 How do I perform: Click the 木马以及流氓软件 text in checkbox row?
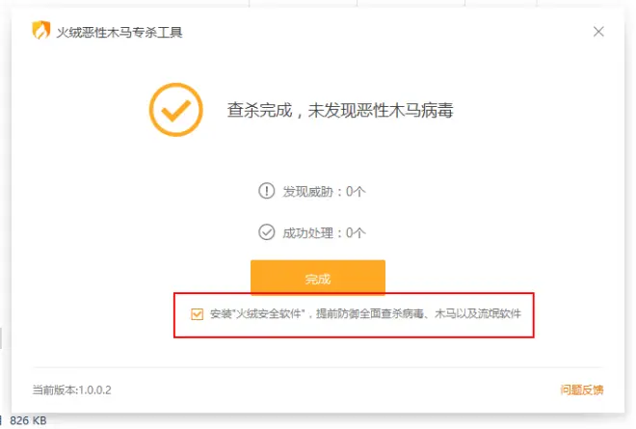coord(486,314)
